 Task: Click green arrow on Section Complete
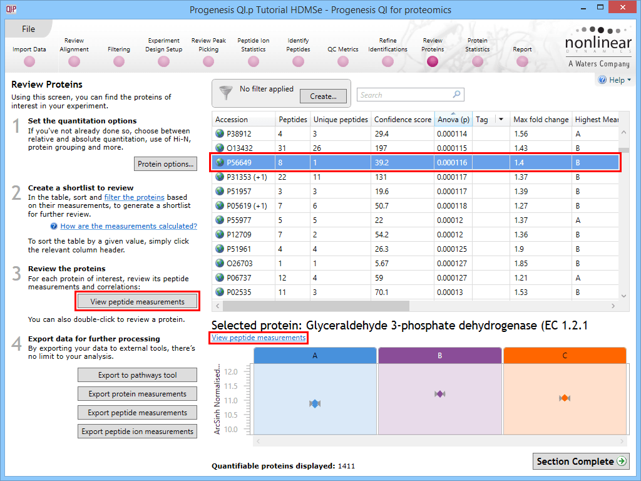coord(622,461)
